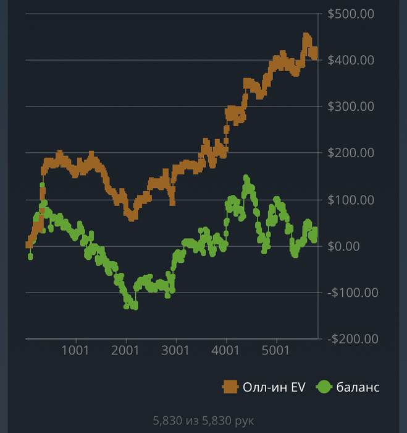Click the 1001 x-axis tick label

[76, 352]
